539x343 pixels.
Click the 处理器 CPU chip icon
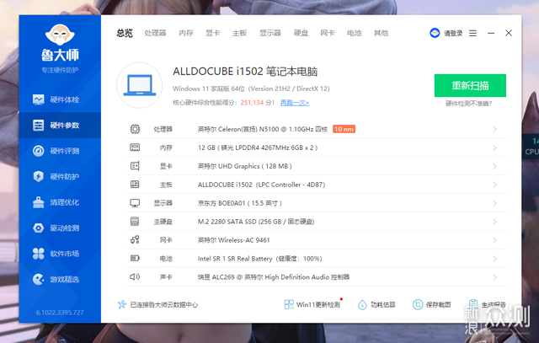(135, 129)
